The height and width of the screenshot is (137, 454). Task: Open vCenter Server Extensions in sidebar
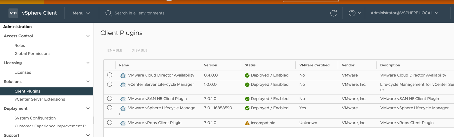click(40, 99)
